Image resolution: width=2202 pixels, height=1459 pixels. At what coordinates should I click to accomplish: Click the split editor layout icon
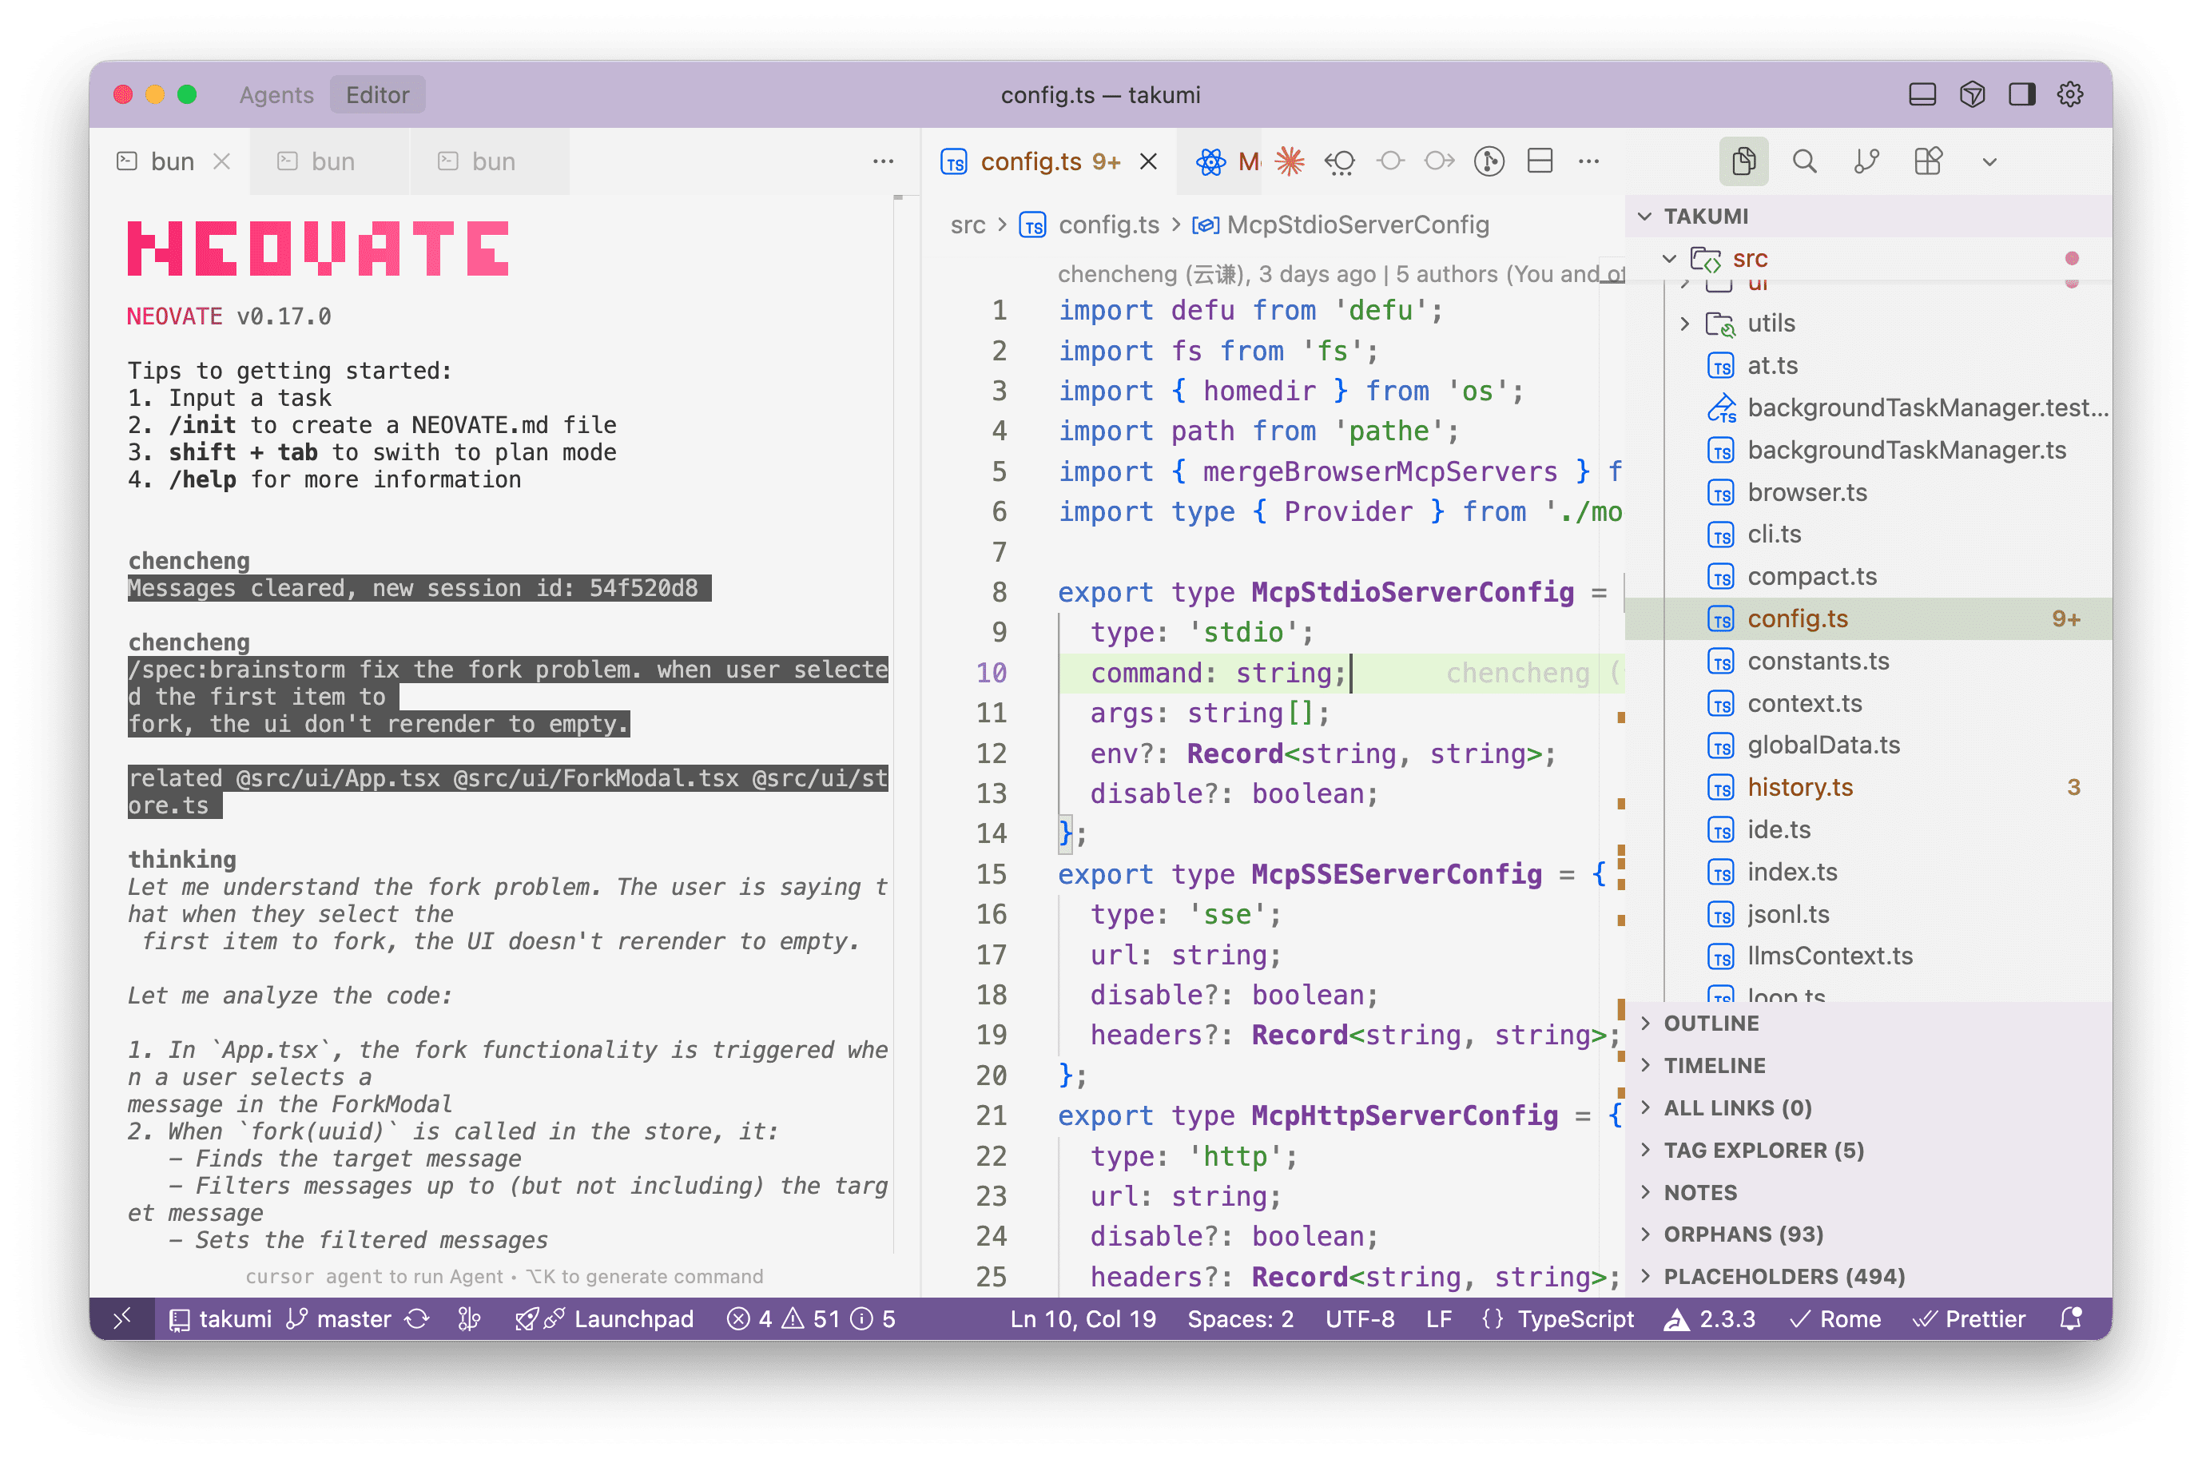coord(1540,162)
